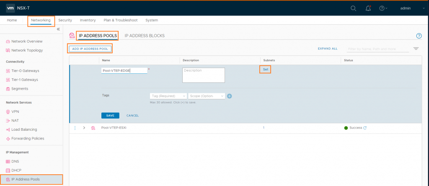This screenshot has width=429, height=186.
Task: Click Set link under Subnets
Action: tap(265, 69)
